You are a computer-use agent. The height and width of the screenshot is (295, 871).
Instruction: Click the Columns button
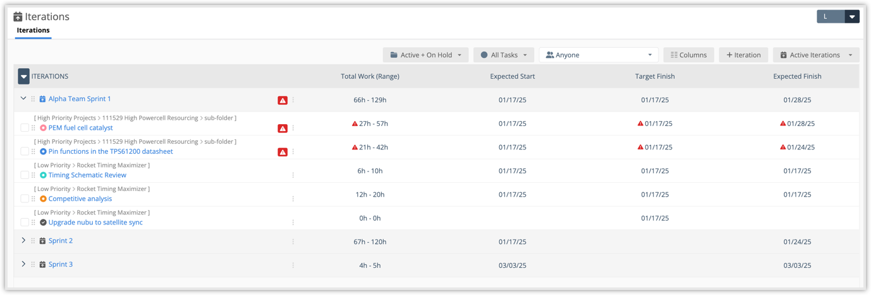[x=688, y=55]
